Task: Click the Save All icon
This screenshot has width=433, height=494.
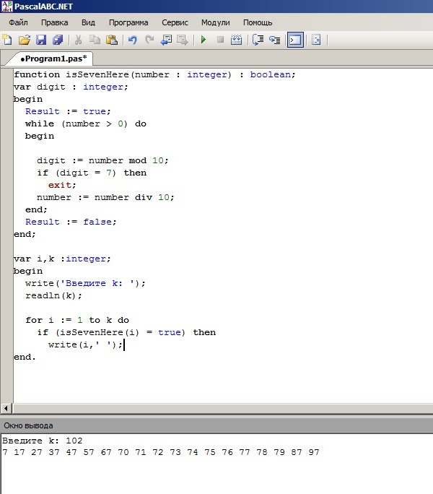Action: (x=58, y=40)
